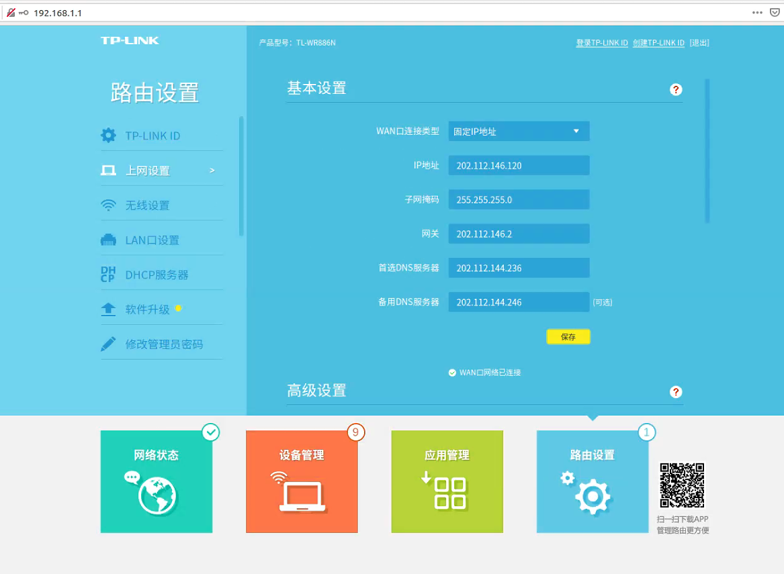Expand the 上网设置 menu item
This screenshot has width=784, height=574.
(x=161, y=171)
